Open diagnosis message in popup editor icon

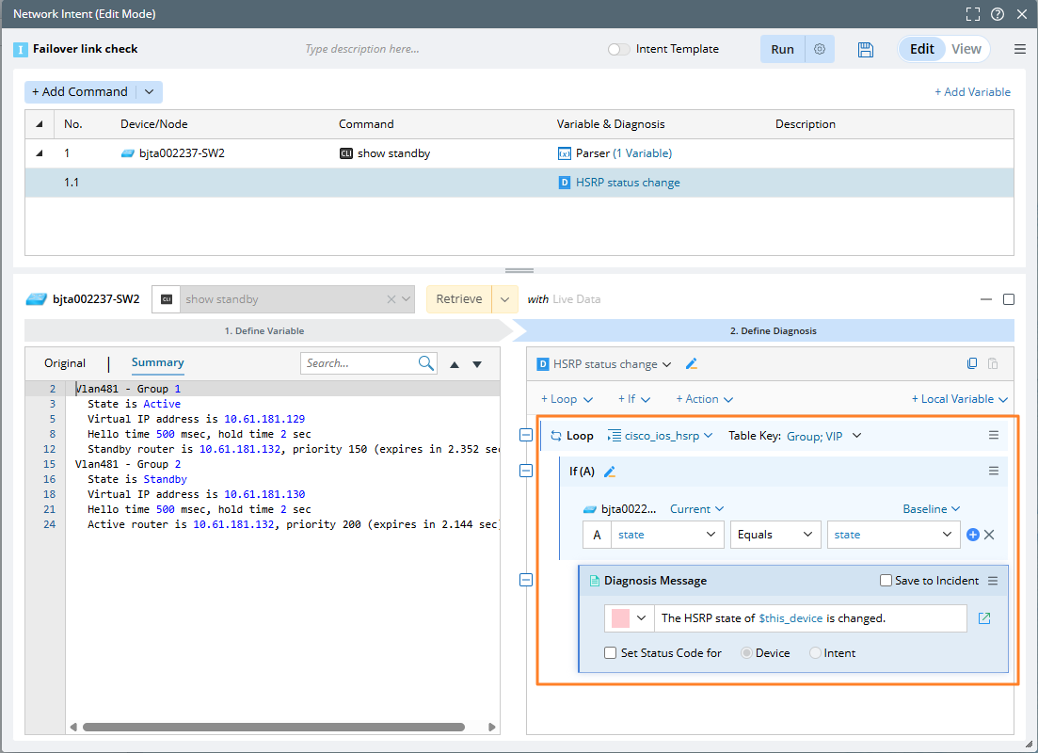click(x=984, y=618)
